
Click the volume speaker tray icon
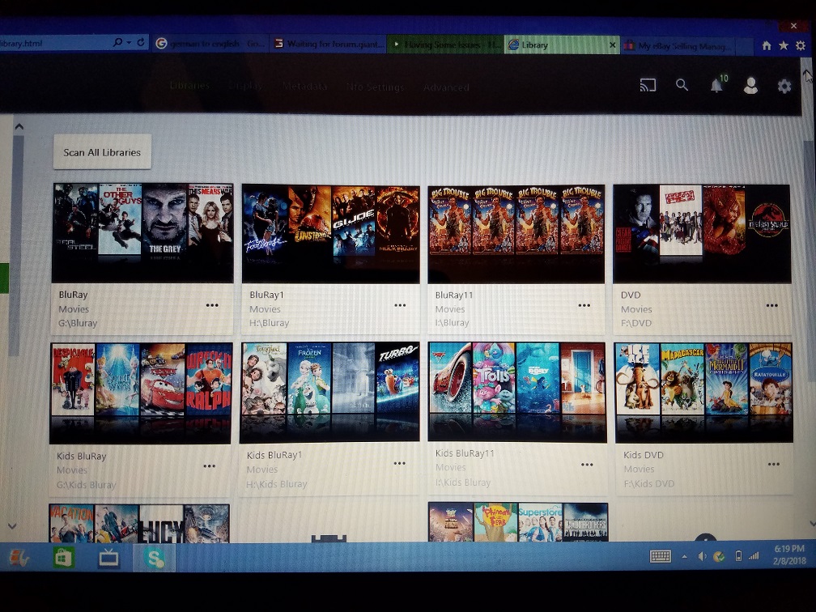702,556
